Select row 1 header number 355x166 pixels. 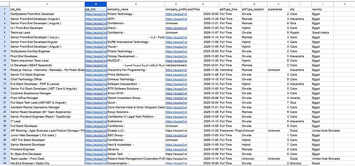tap(5, 9)
